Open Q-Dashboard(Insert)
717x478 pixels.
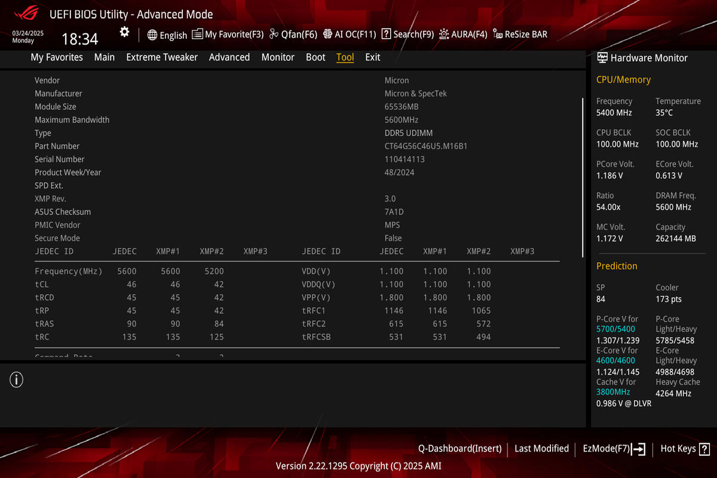point(459,449)
